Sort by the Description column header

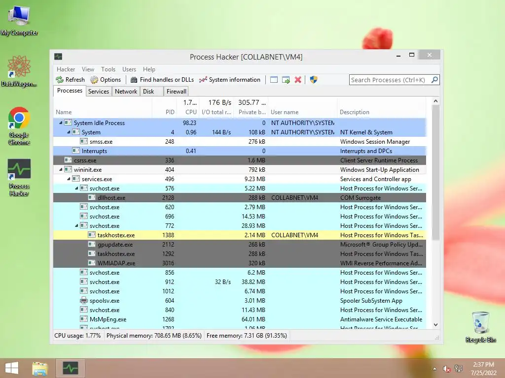point(381,108)
